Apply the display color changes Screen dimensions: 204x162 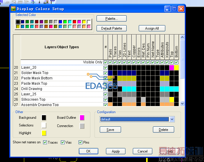(116, 151)
